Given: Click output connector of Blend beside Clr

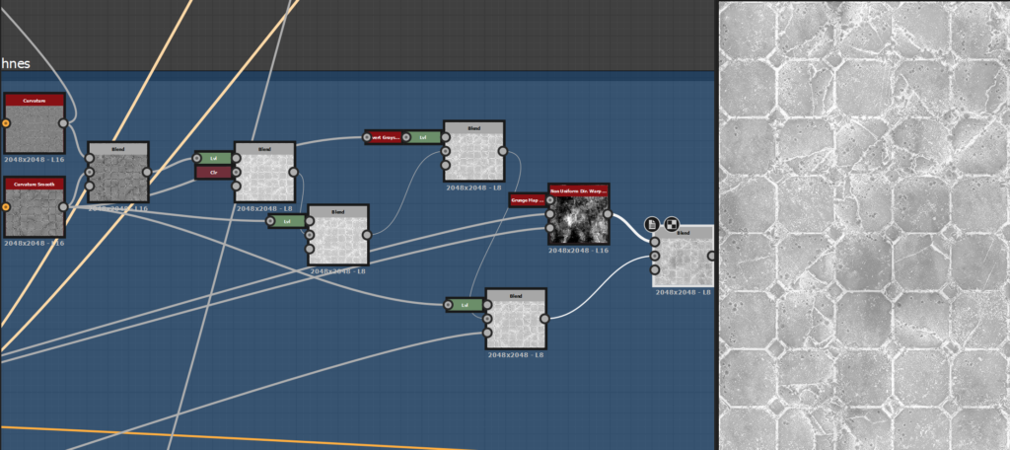Looking at the screenshot, I should pyautogui.click(x=293, y=172).
